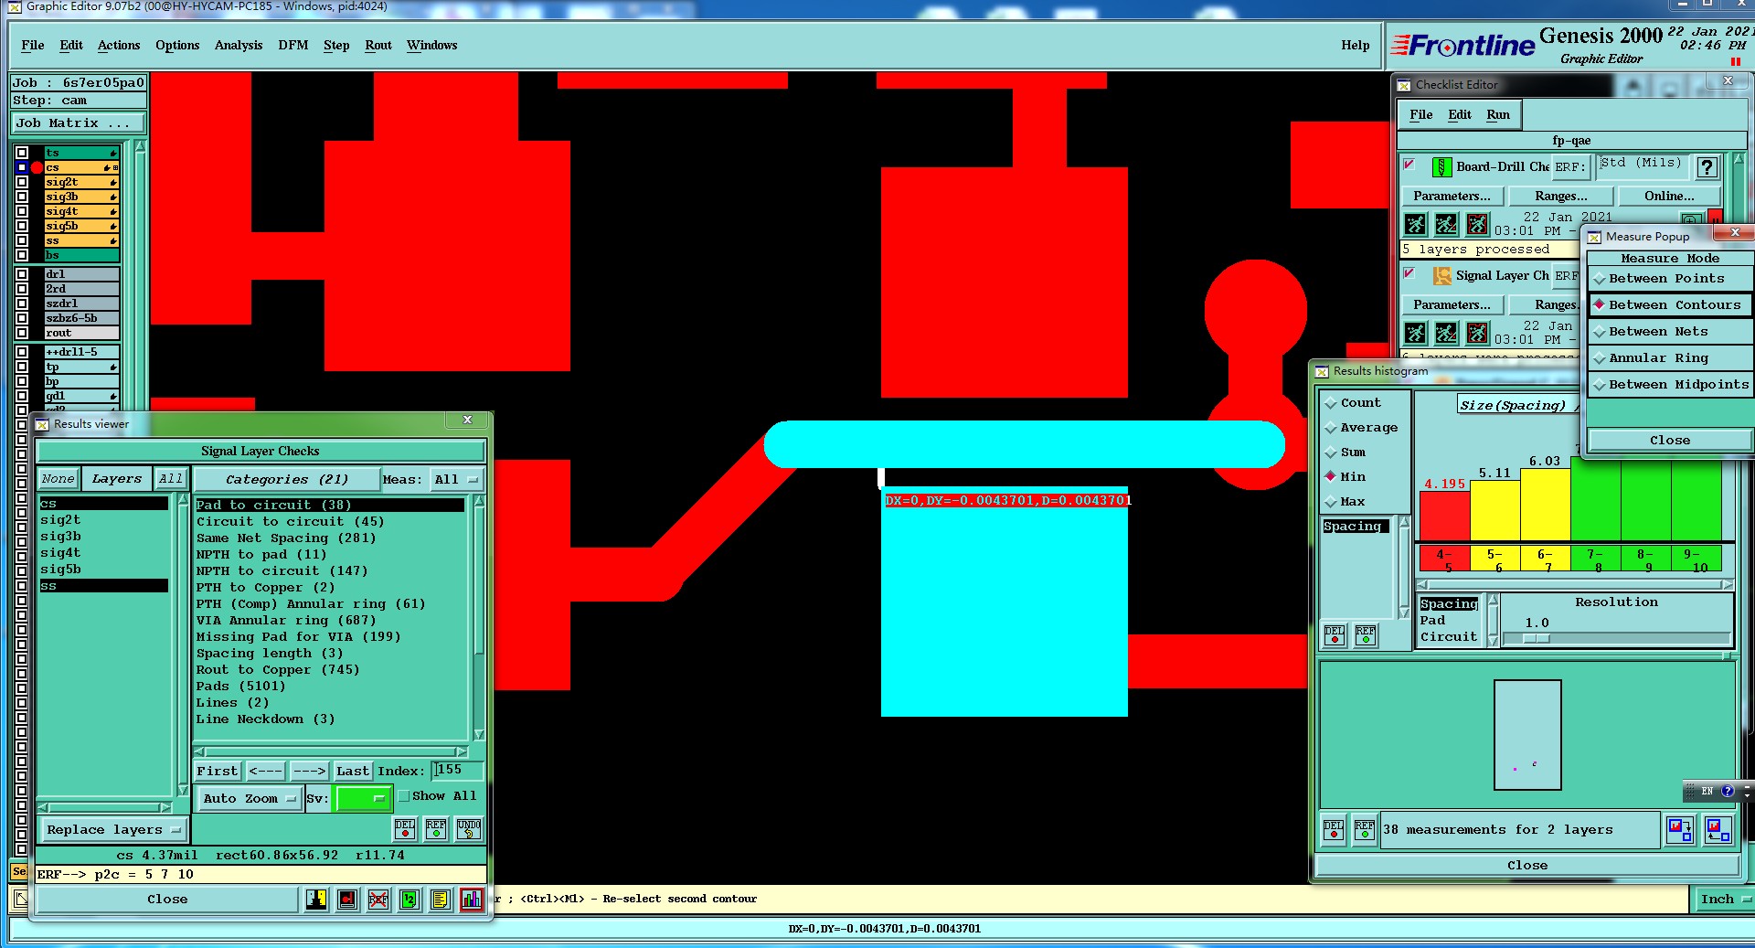
Task: Click the green page-number icon in Results viewer
Action: 409,900
